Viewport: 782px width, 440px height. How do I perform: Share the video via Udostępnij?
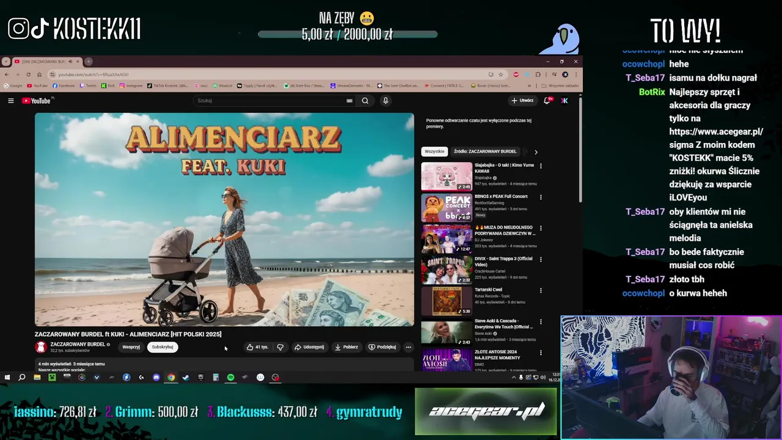point(309,347)
